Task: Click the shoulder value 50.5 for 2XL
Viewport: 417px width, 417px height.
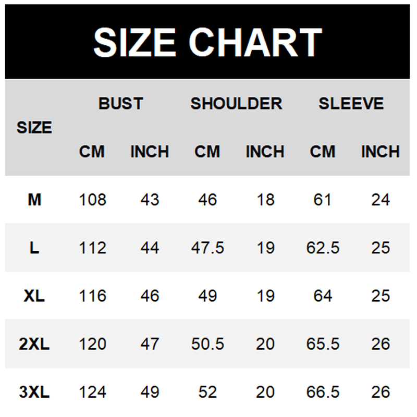Action: tap(207, 344)
